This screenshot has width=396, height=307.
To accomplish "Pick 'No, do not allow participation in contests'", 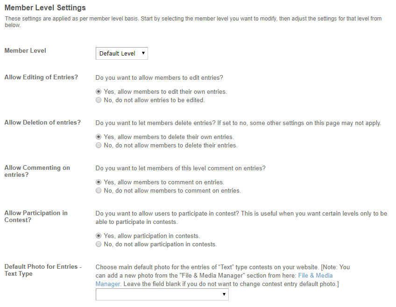I will tap(99, 244).
